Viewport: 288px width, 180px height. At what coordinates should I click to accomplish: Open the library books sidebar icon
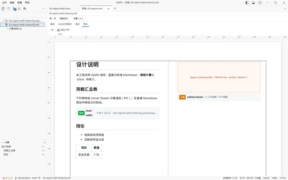pos(25,8)
